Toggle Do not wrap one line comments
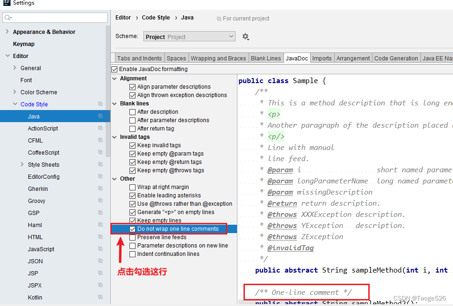Image resolution: width=453 pixels, height=306 pixels. 133,229
